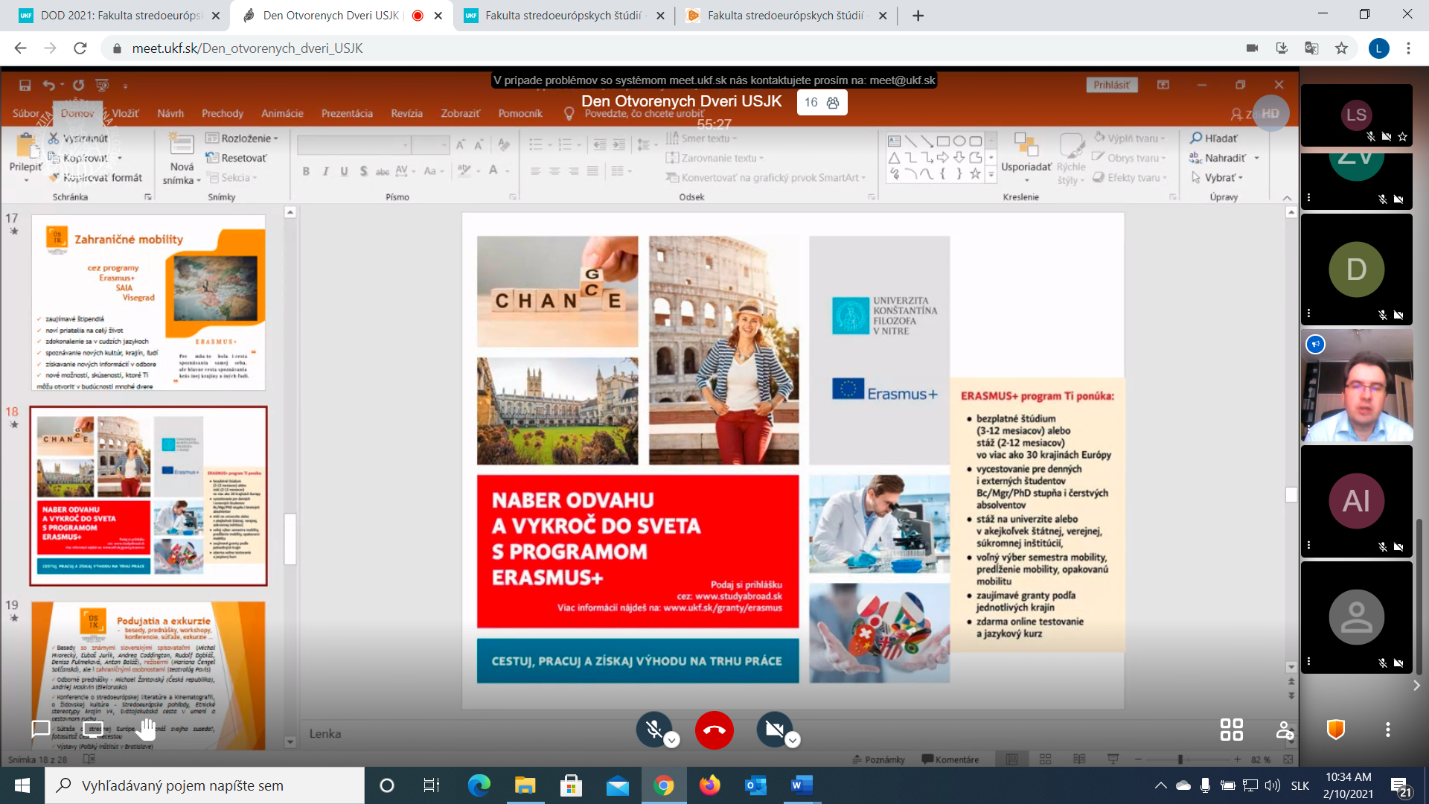Viewport: 1429px width, 804px height.
Task: Open Vybrať dropdown in Úpravy
Action: (1217, 177)
